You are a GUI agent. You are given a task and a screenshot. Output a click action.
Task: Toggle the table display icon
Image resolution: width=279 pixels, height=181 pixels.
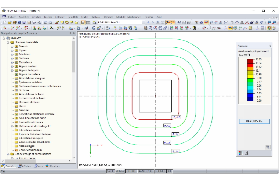pos(88,22)
